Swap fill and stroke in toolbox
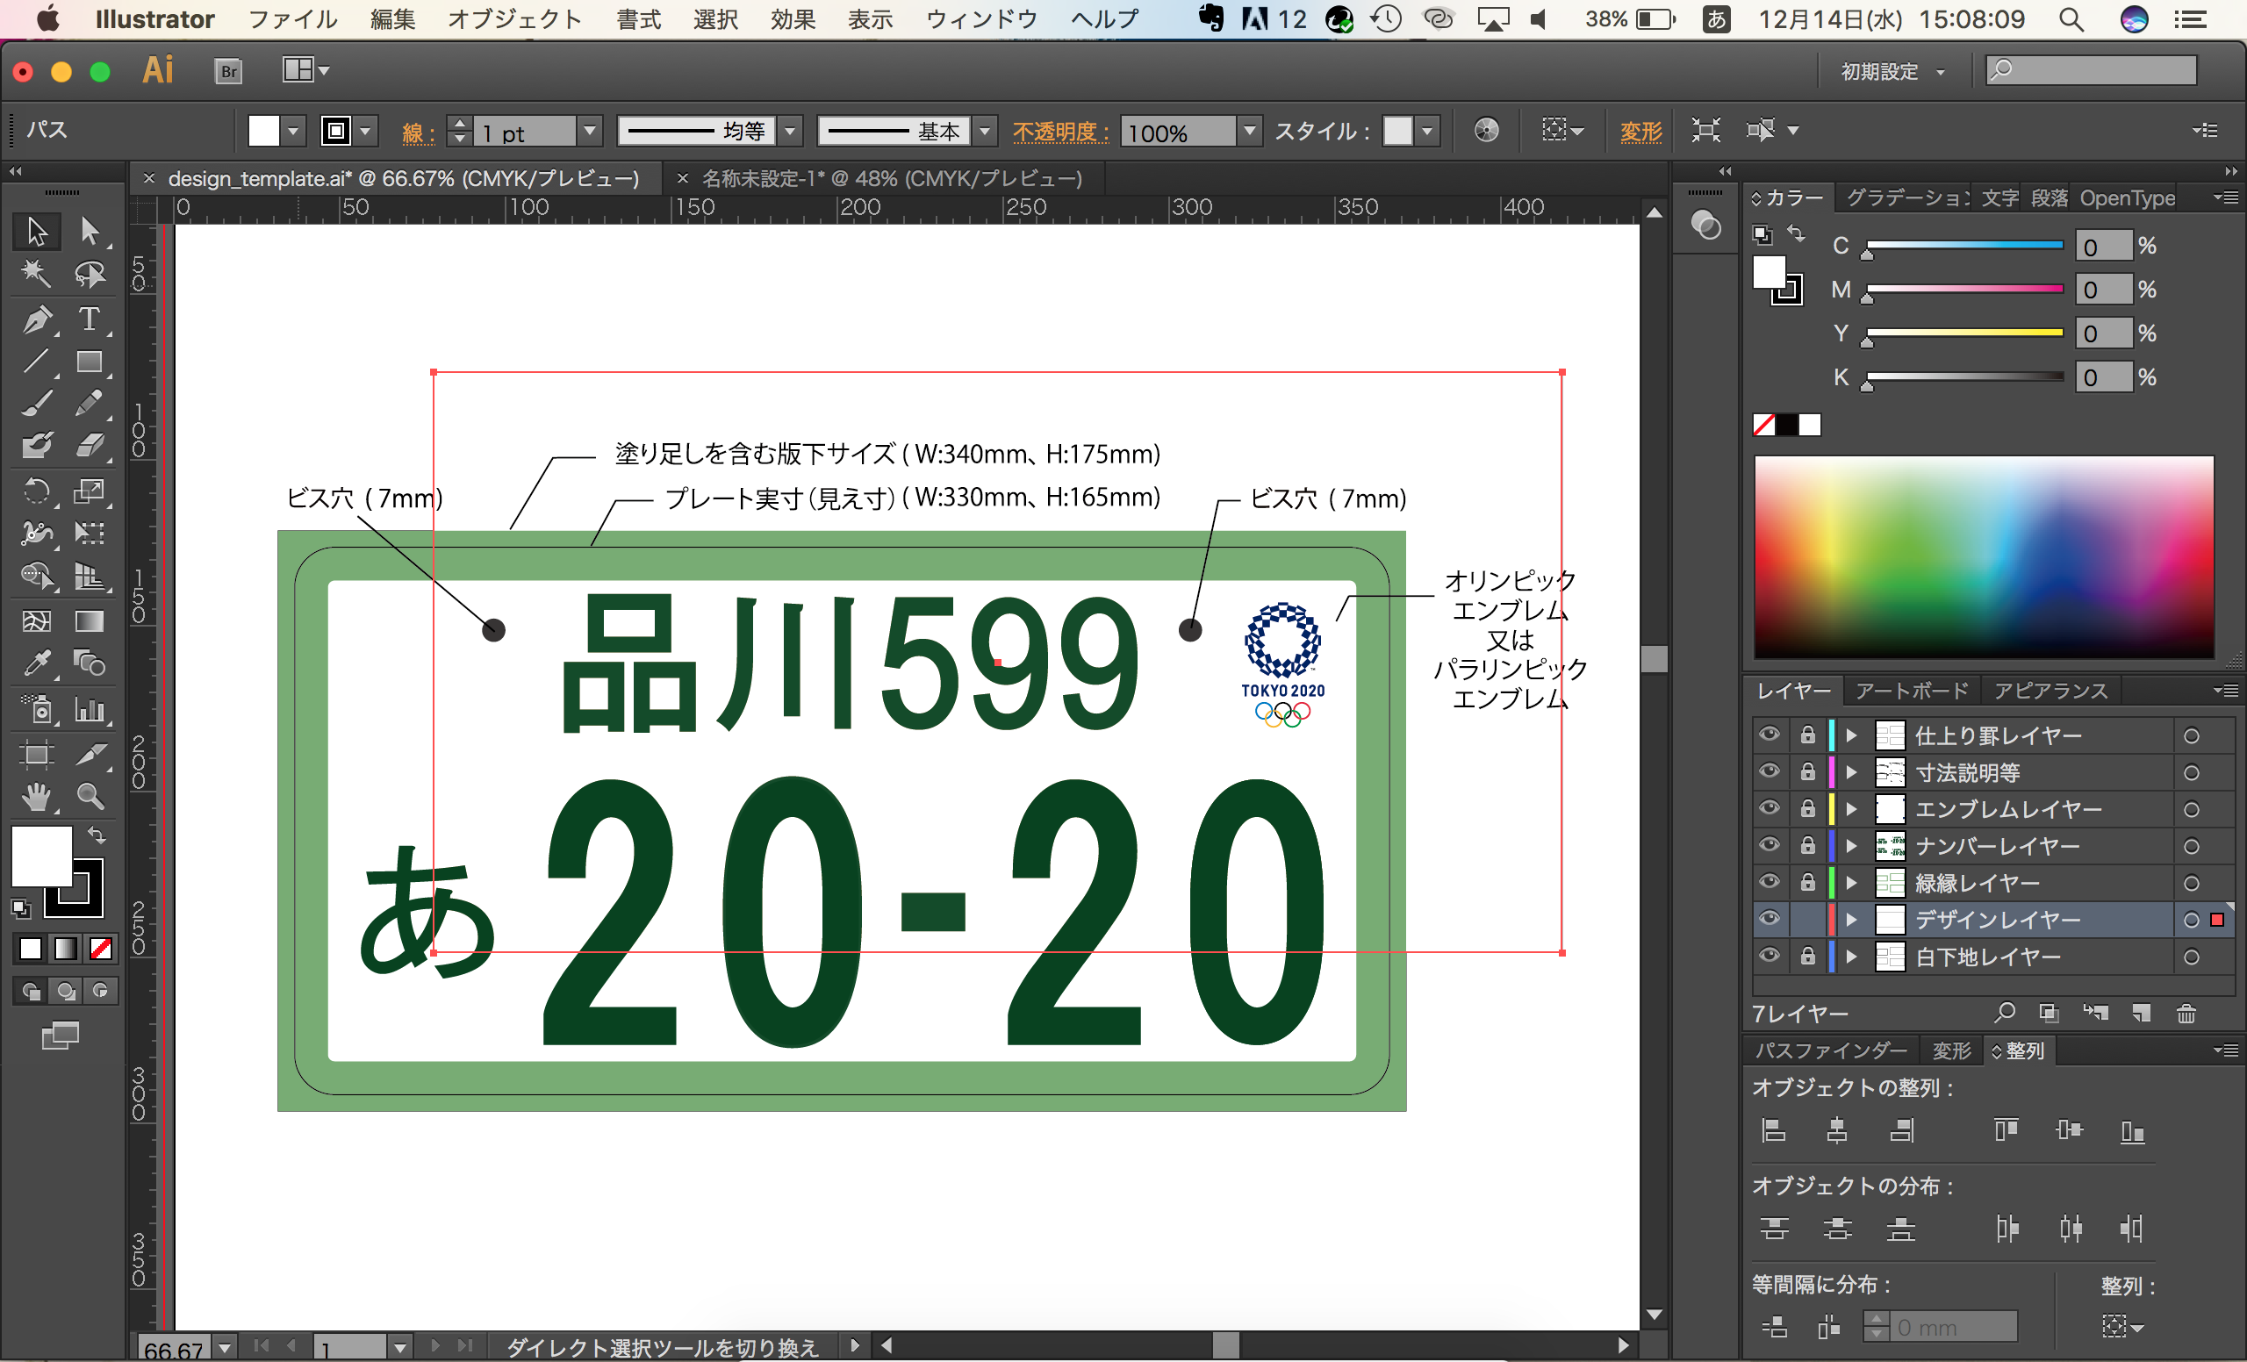This screenshot has width=2247, height=1362. point(96,835)
